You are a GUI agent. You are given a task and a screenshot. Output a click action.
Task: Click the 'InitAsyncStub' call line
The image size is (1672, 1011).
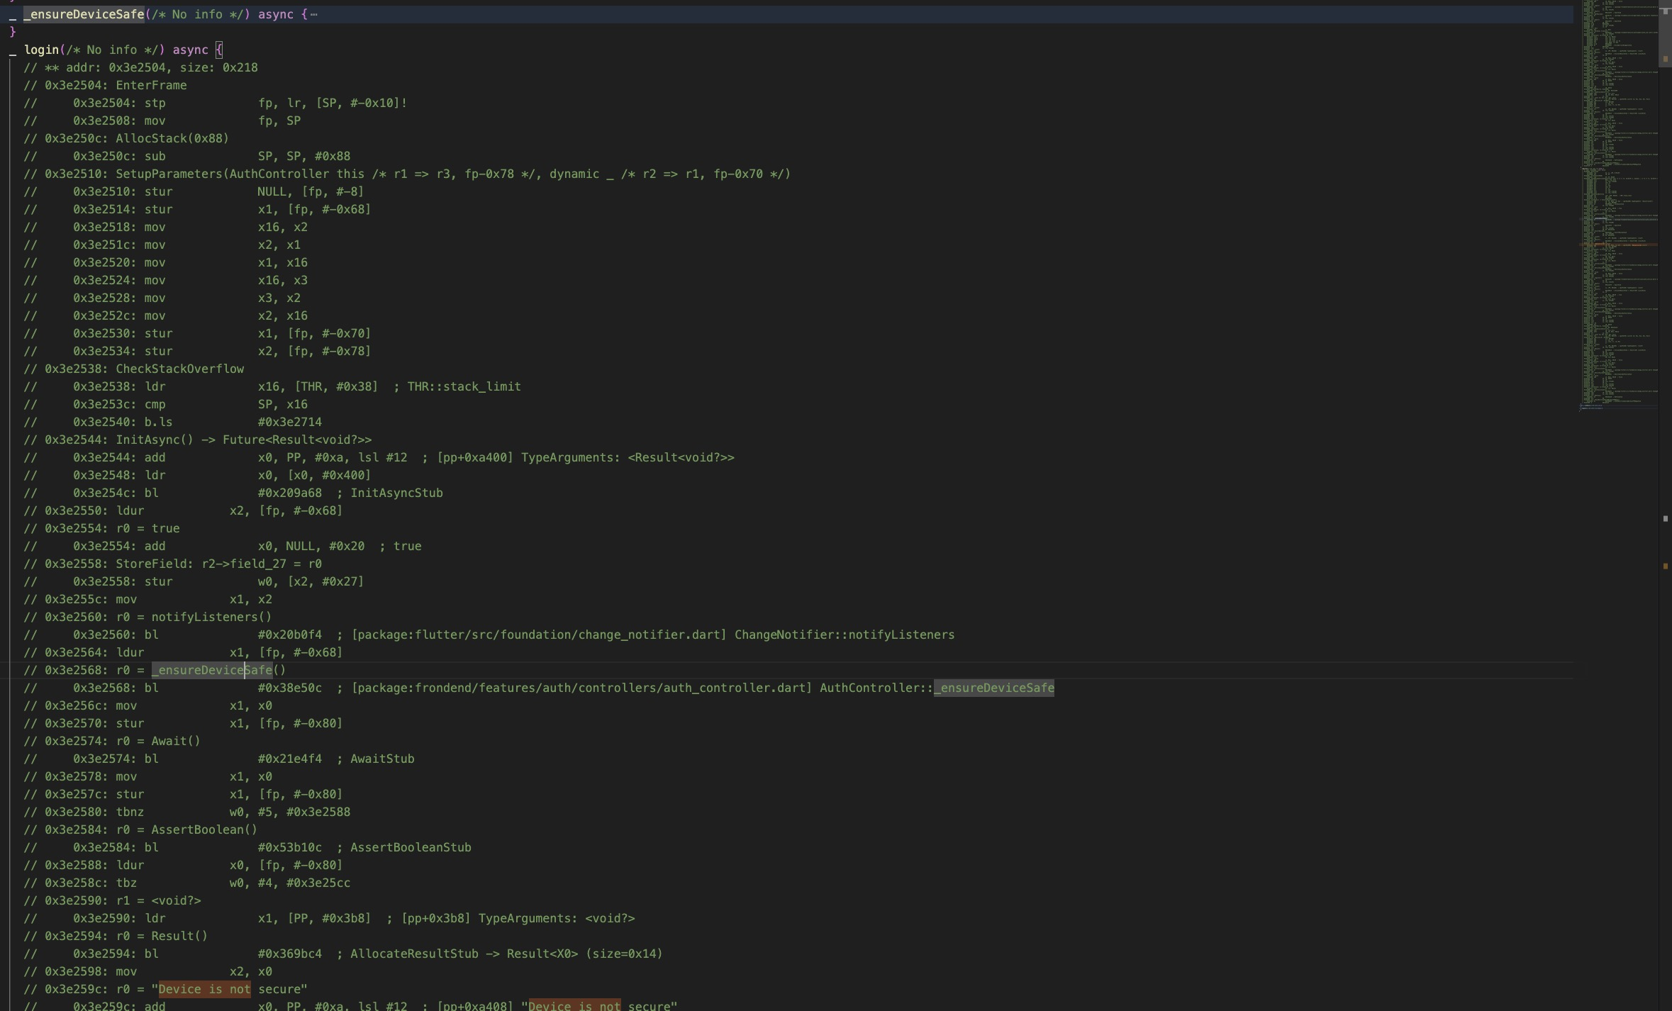coord(233,493)
